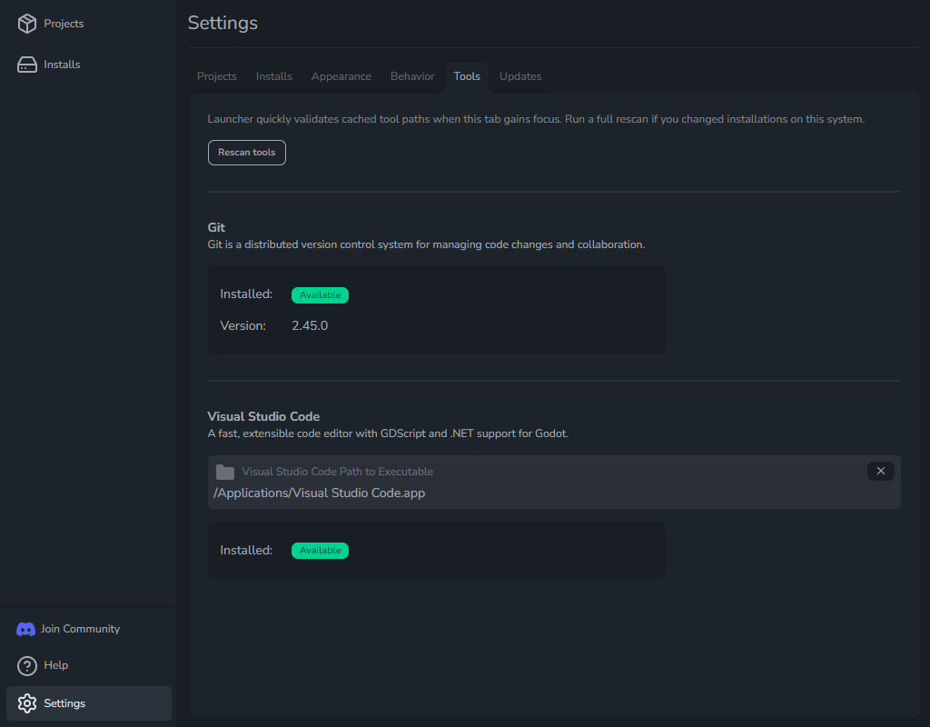The image size is (930, 727).
Task: Click the folder icon to browse VS Code path
Action: pos(225,473)
